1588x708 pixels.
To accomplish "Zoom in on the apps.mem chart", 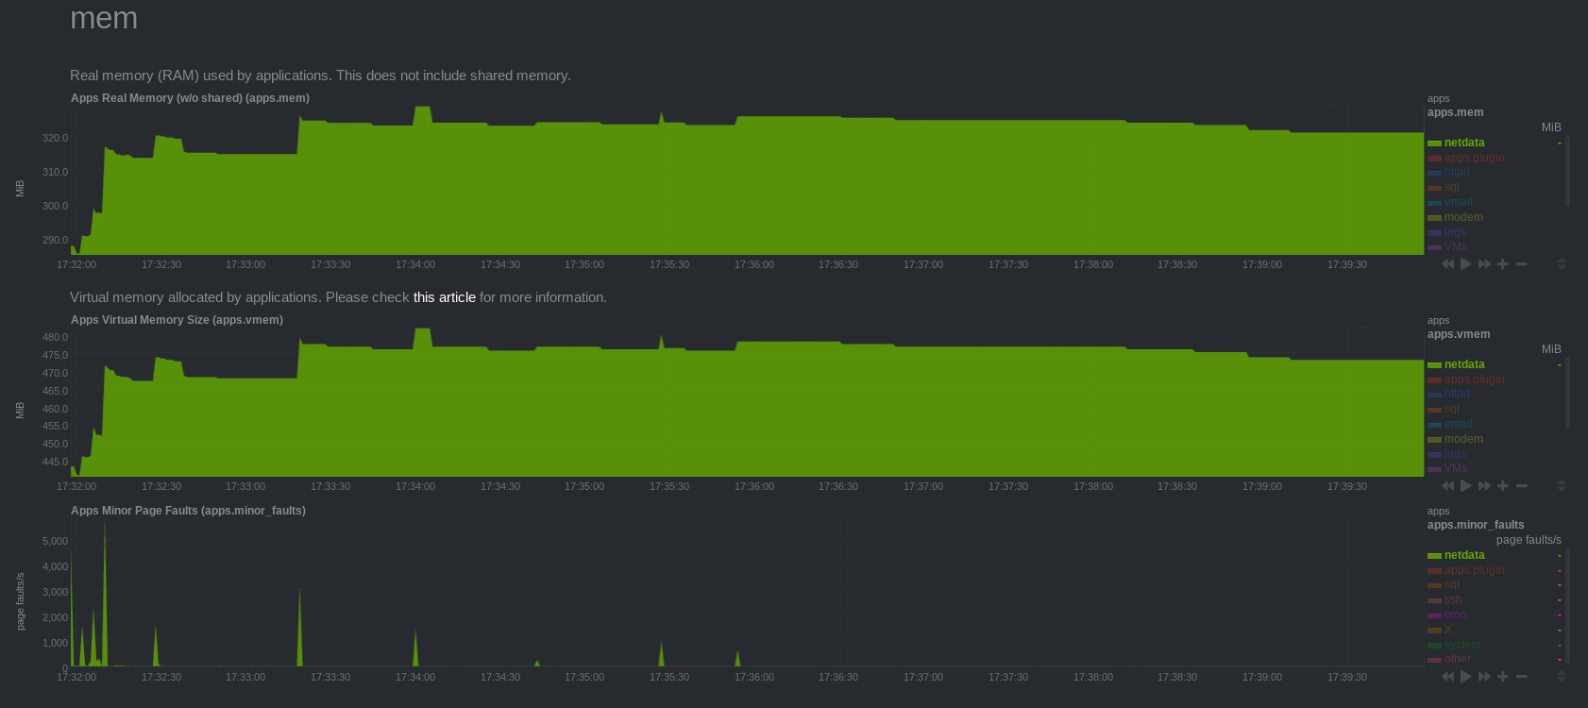I will coord(1503,264).
